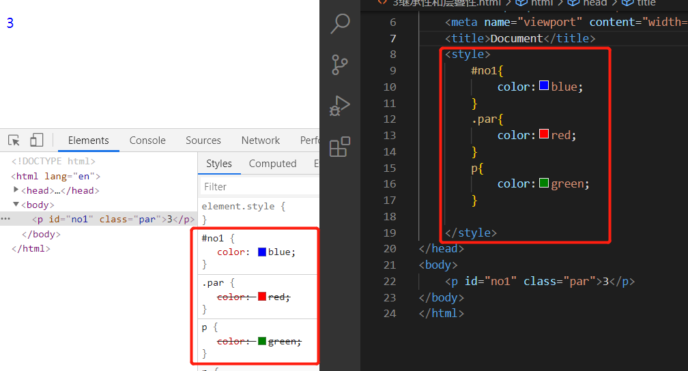Click the 'head' breadcrumb in editor
The width and height of the screenshot is (688, 371).
594,3
